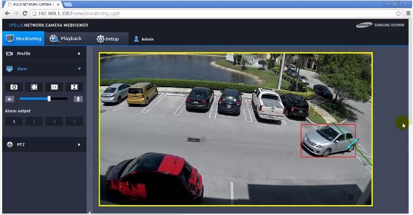
Task: Trigger Alarm output 3
Action: coord(54,121)
